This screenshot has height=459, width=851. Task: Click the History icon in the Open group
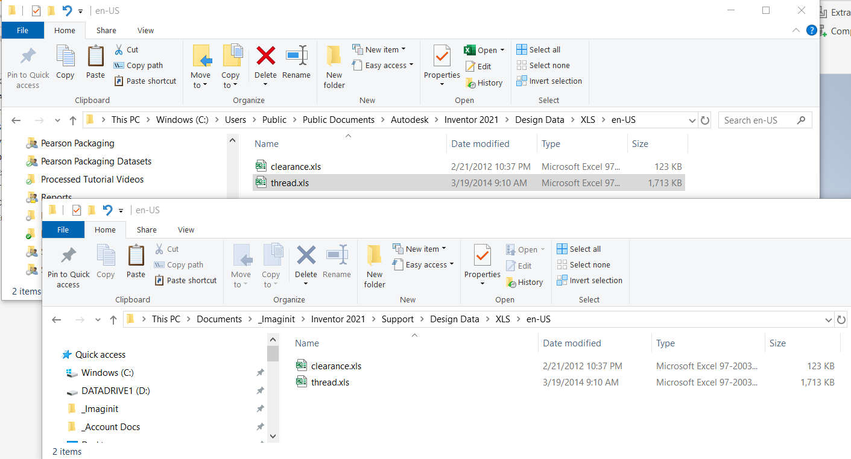(484, 83)
